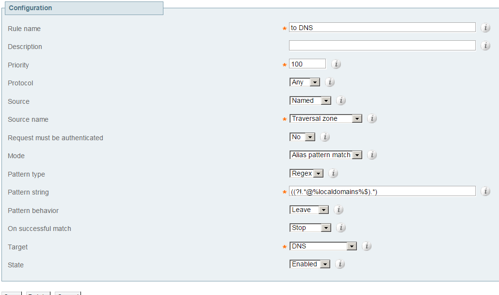View info icon for Source name
The width and height of the screenshot is (499, 295).
[372, 118]
